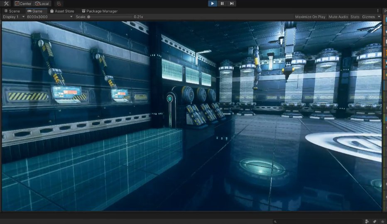Open the 6000x3000 resolution dropdown
Screen dimensions: 387x224
click(49, 17)
